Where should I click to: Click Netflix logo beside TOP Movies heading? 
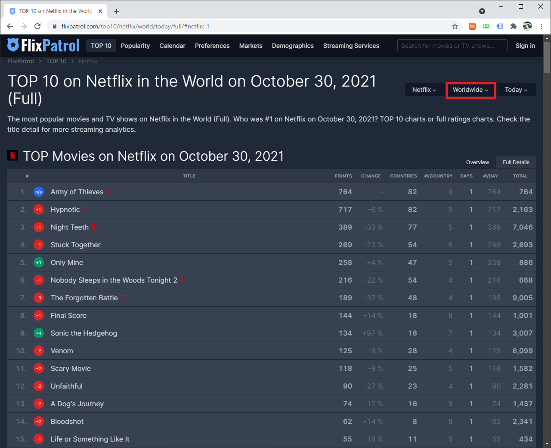pyautogui.click(x=12, y=156)
